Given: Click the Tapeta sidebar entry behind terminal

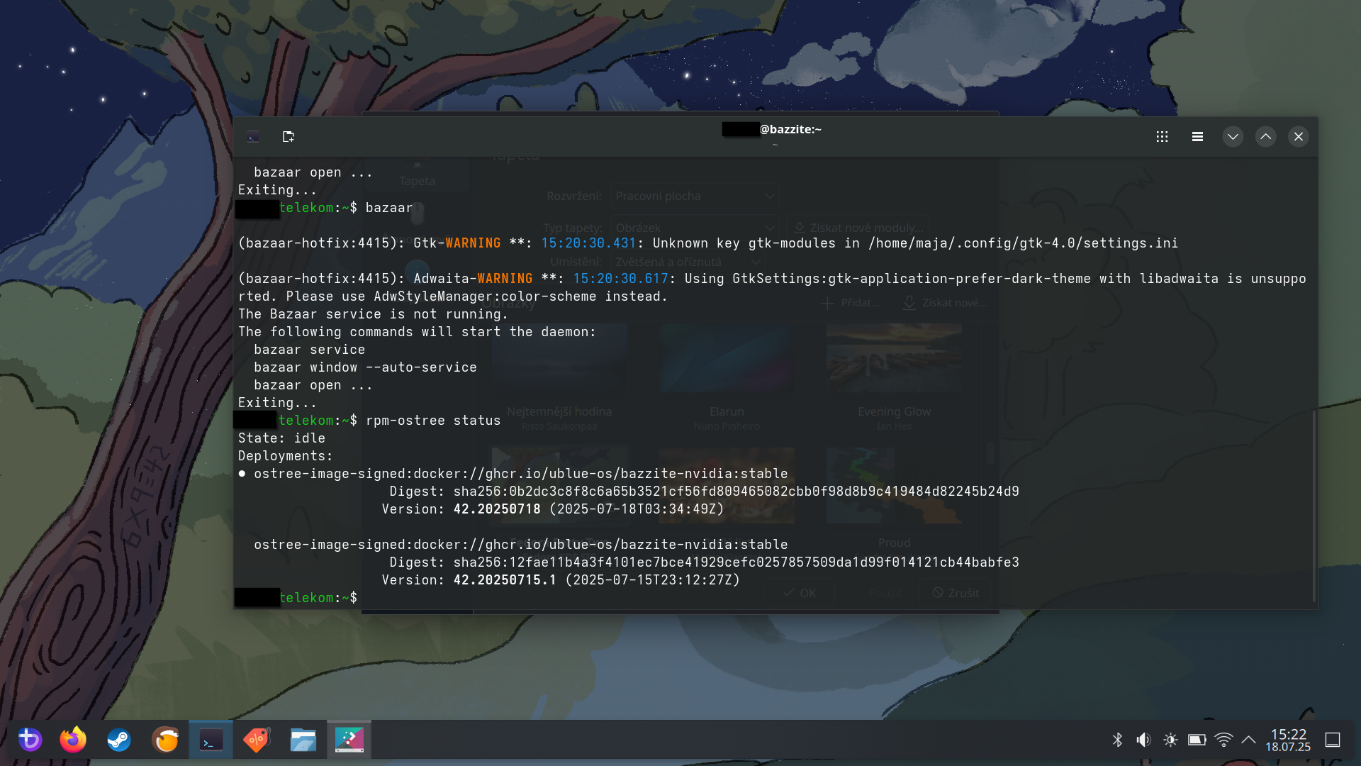Looking at the screenshot, I should click(x=417, y=174).
